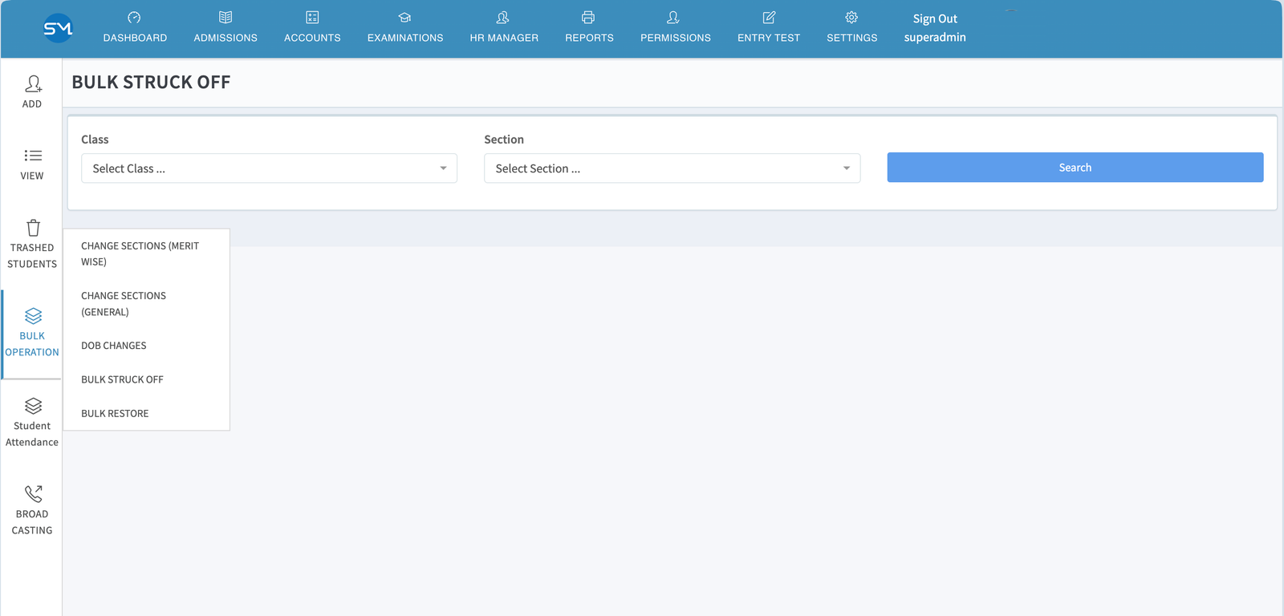Click the Class field label
1284x616 pixels.
point(95,140)
